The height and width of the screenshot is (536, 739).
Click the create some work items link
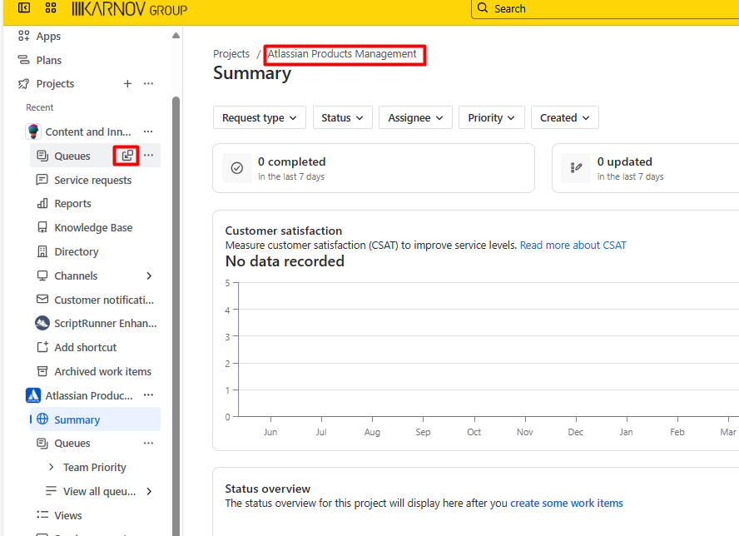point(567,503)
